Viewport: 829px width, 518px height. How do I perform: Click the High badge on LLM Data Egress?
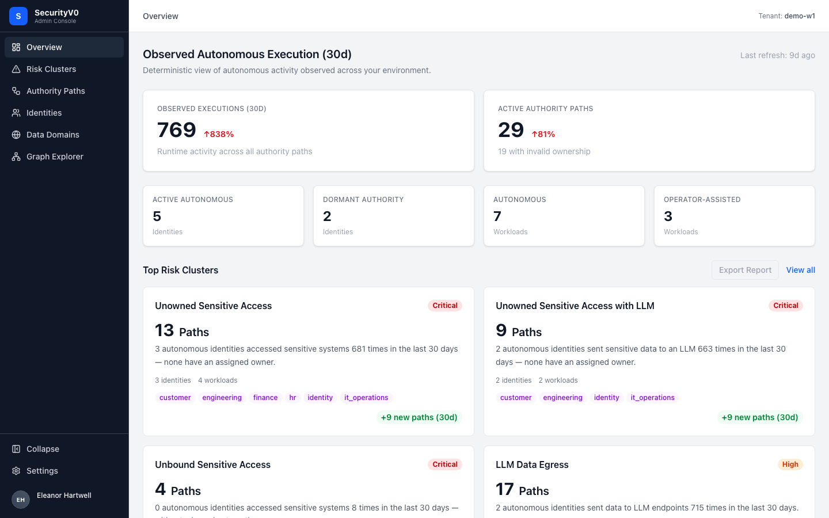click(x=790, y=464)
